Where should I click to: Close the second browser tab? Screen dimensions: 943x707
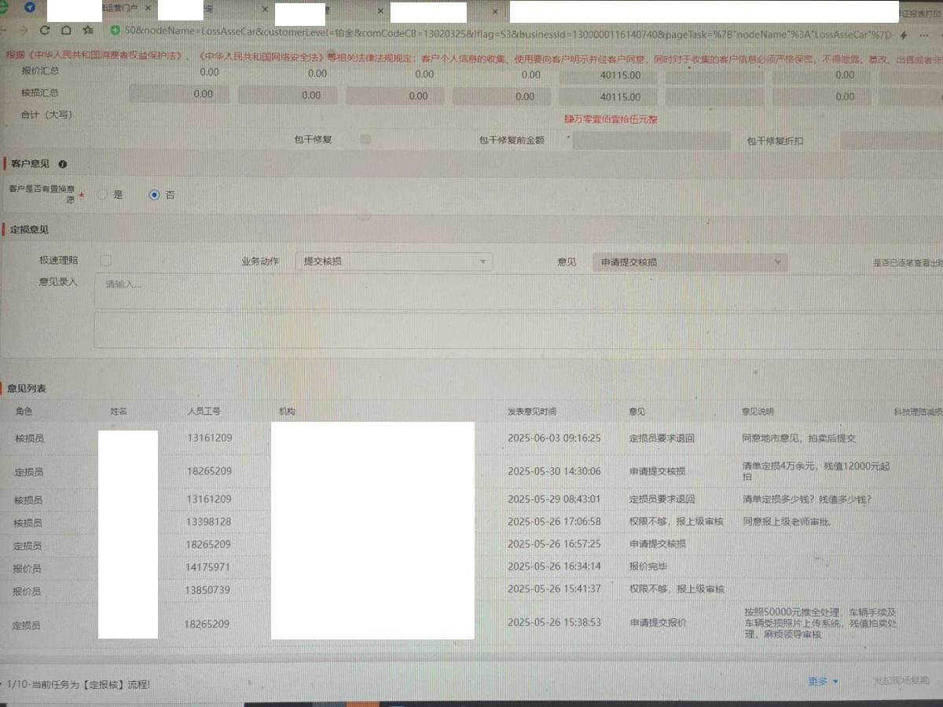click(x=266, y=11)
